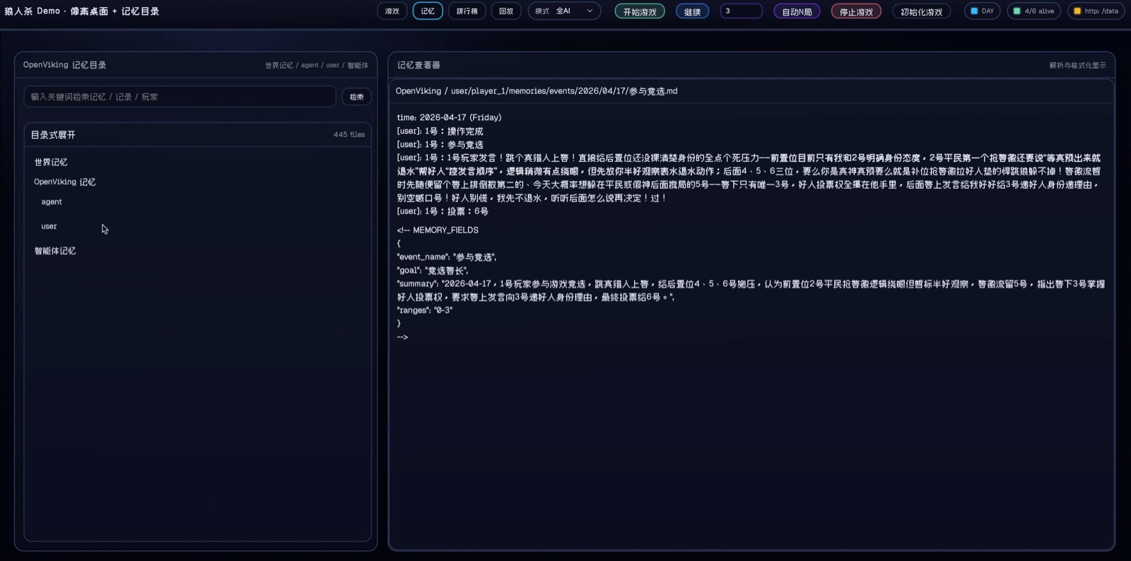Open the 回放 tab
Viewport: 1131px width, 561px height.
coord(506,11)
